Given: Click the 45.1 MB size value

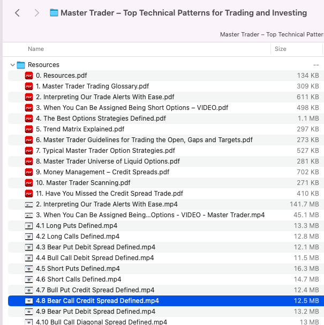Looking at the screenshot, I should [306, 215].
